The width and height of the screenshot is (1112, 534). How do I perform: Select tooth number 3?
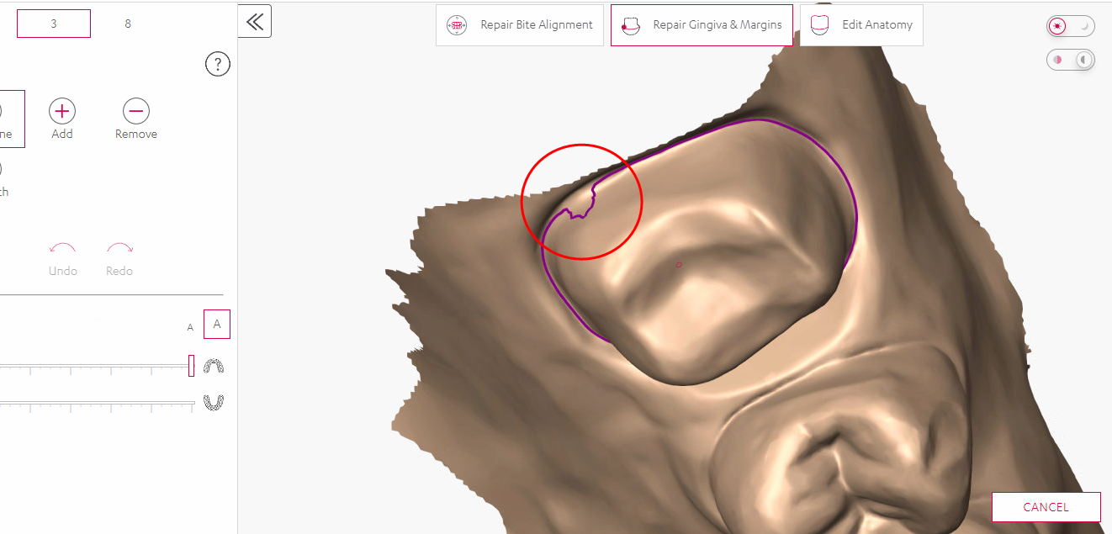coord(53,24)
